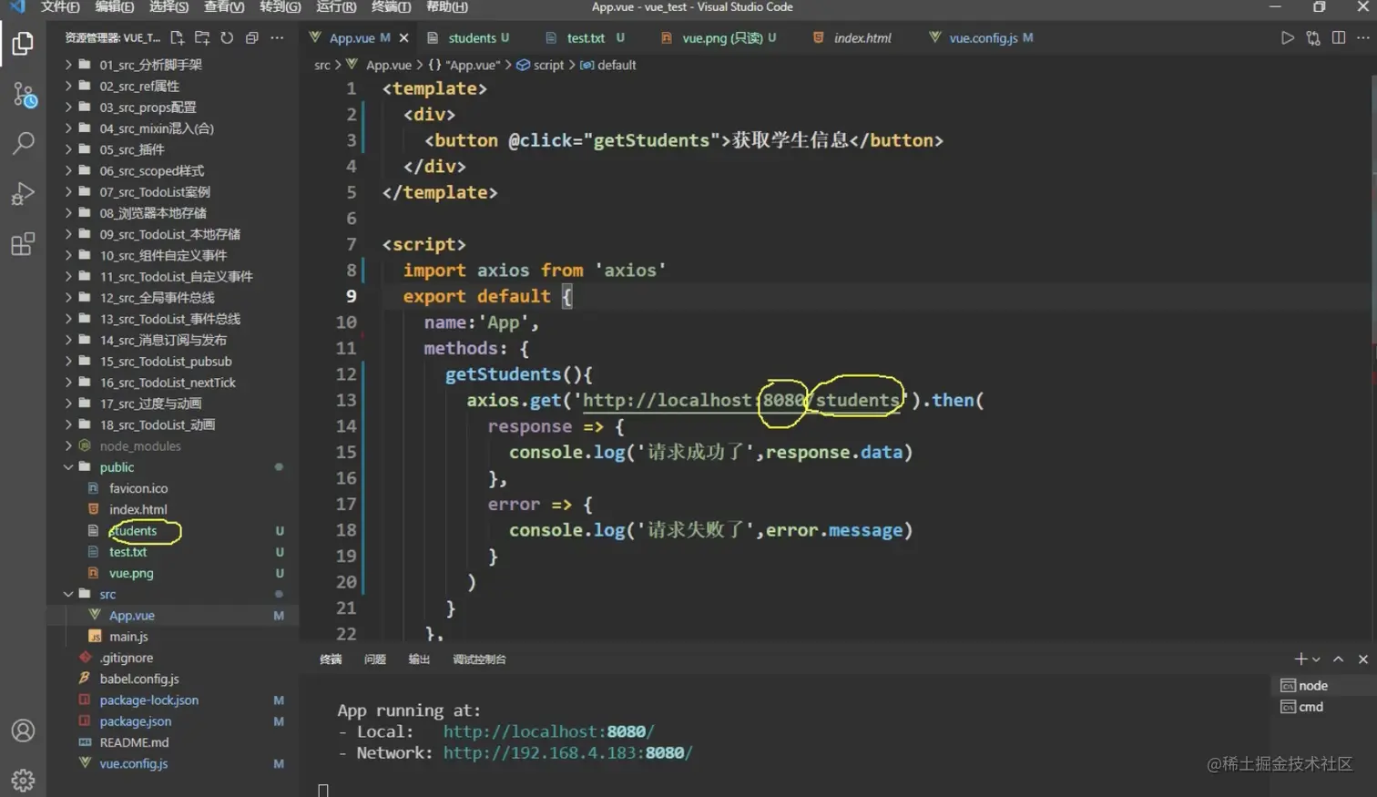Open package.json in the explorer

pyautogui.click(x=173, y=720)
